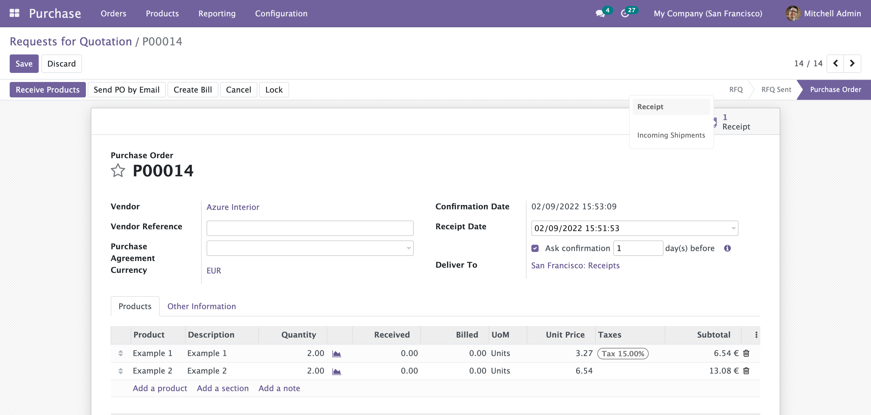Open the Reporting menu
Viewport: 871px width, 415px height.
click(x=217, y=14)
